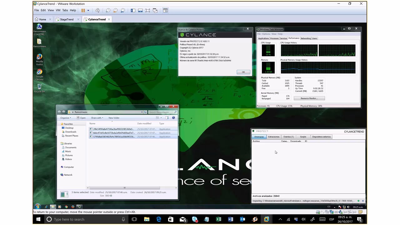The height and width of the screenshot is (225, 400).
Task: Open the VMware snapshot manager
Action: point(123,10)
